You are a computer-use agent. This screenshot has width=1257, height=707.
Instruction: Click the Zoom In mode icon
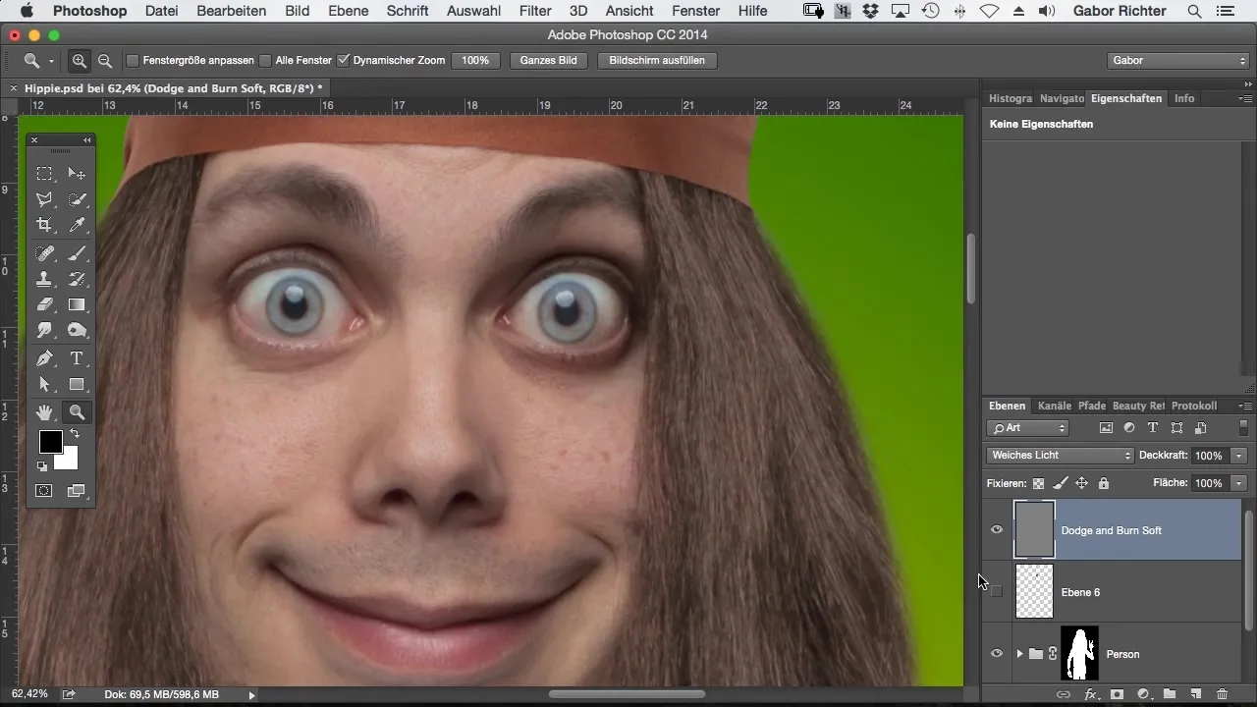tap(80, 61)
